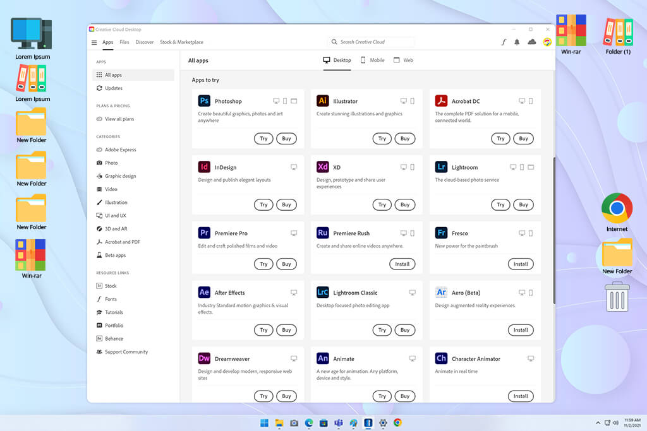The width and height of the screenshot is (647, 431).
Task: Click the Search Creative Cloud field
Action: pos(371,42)
